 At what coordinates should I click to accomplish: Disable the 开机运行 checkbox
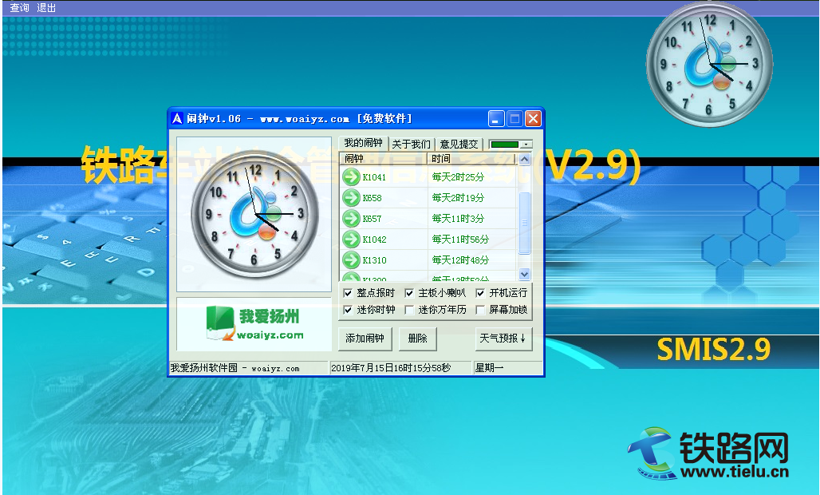480,293
